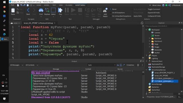This screenshot has height=103, width=183.
Task: Click Toggle Comment action
Action: (154, 9)
